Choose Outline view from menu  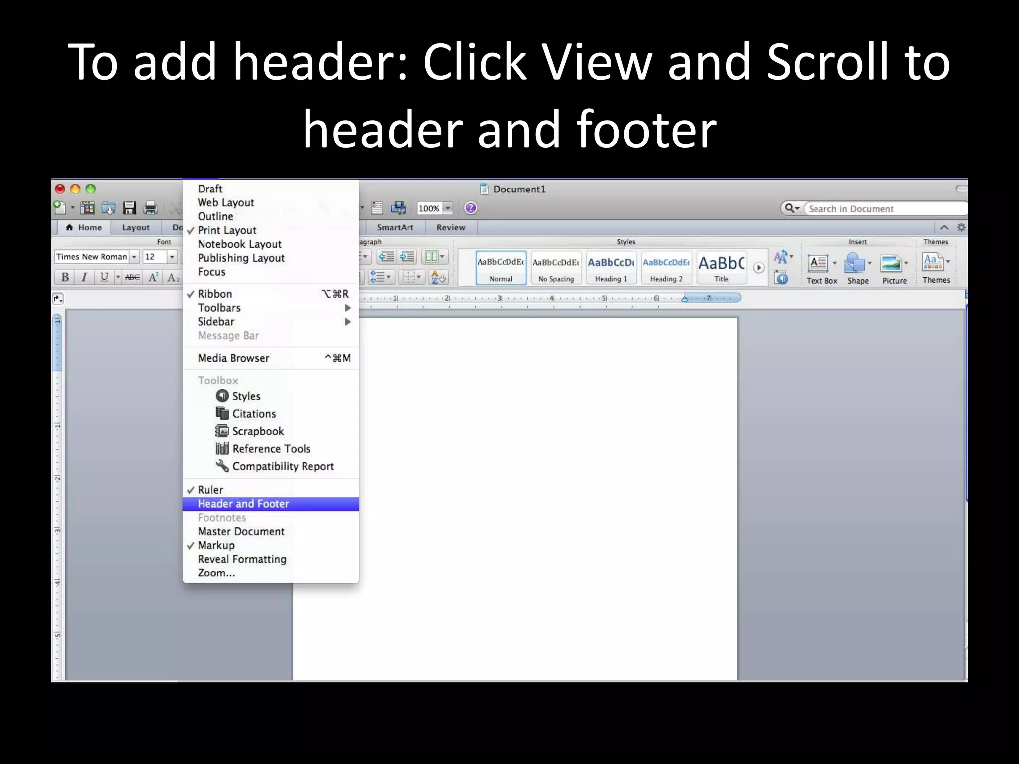click(271, 217)
